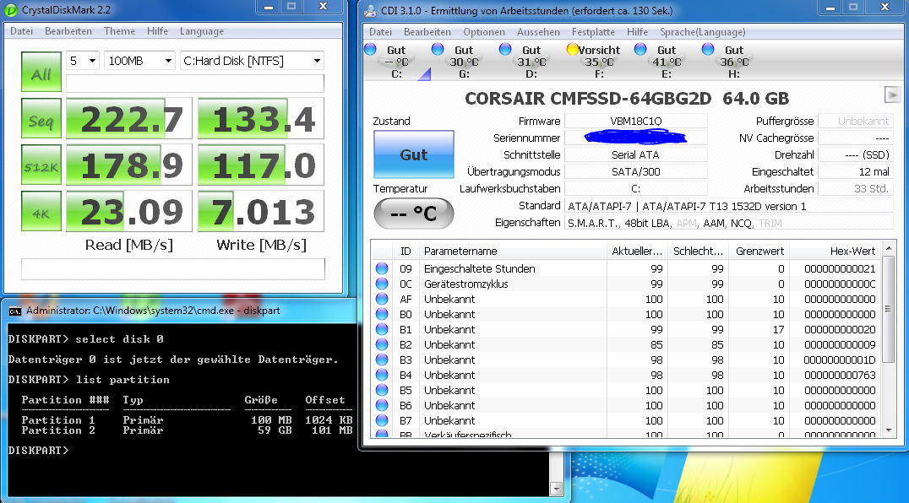
Task: Click the Hex-Wert column header
Action: click(x=835, y=251)
